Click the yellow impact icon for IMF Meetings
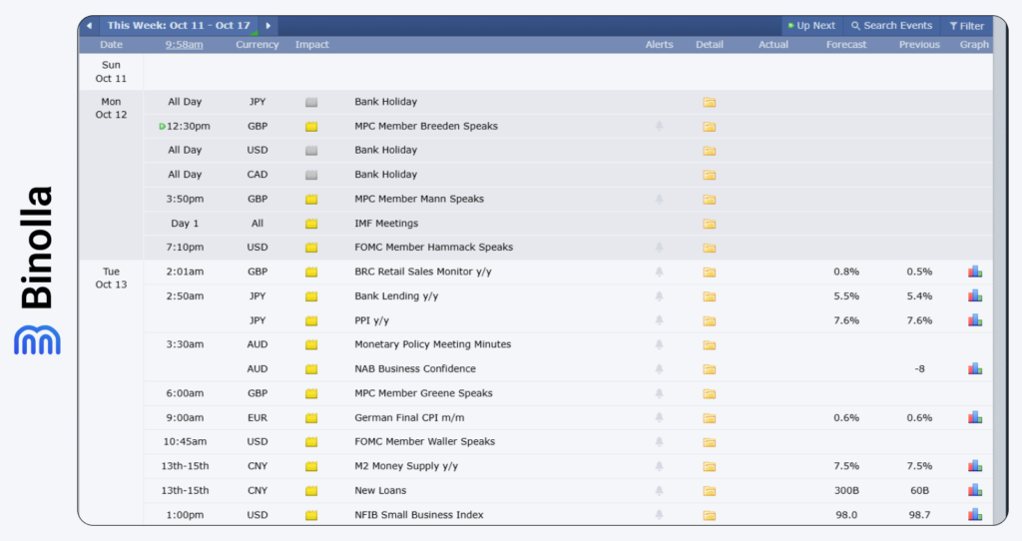Viewport: 1022px width, 541px height. click(311, 224)
